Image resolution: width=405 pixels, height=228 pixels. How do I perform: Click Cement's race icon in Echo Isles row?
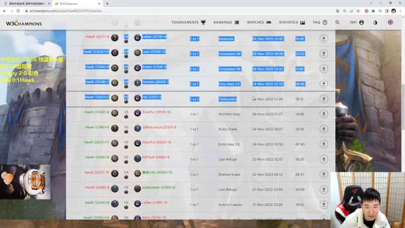pyautogui.click(x=137, y=83)
